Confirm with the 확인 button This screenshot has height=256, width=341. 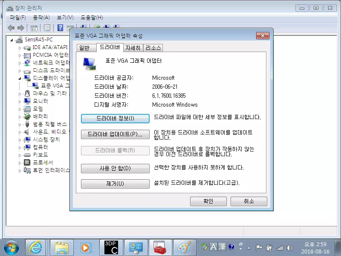point(208,201)
